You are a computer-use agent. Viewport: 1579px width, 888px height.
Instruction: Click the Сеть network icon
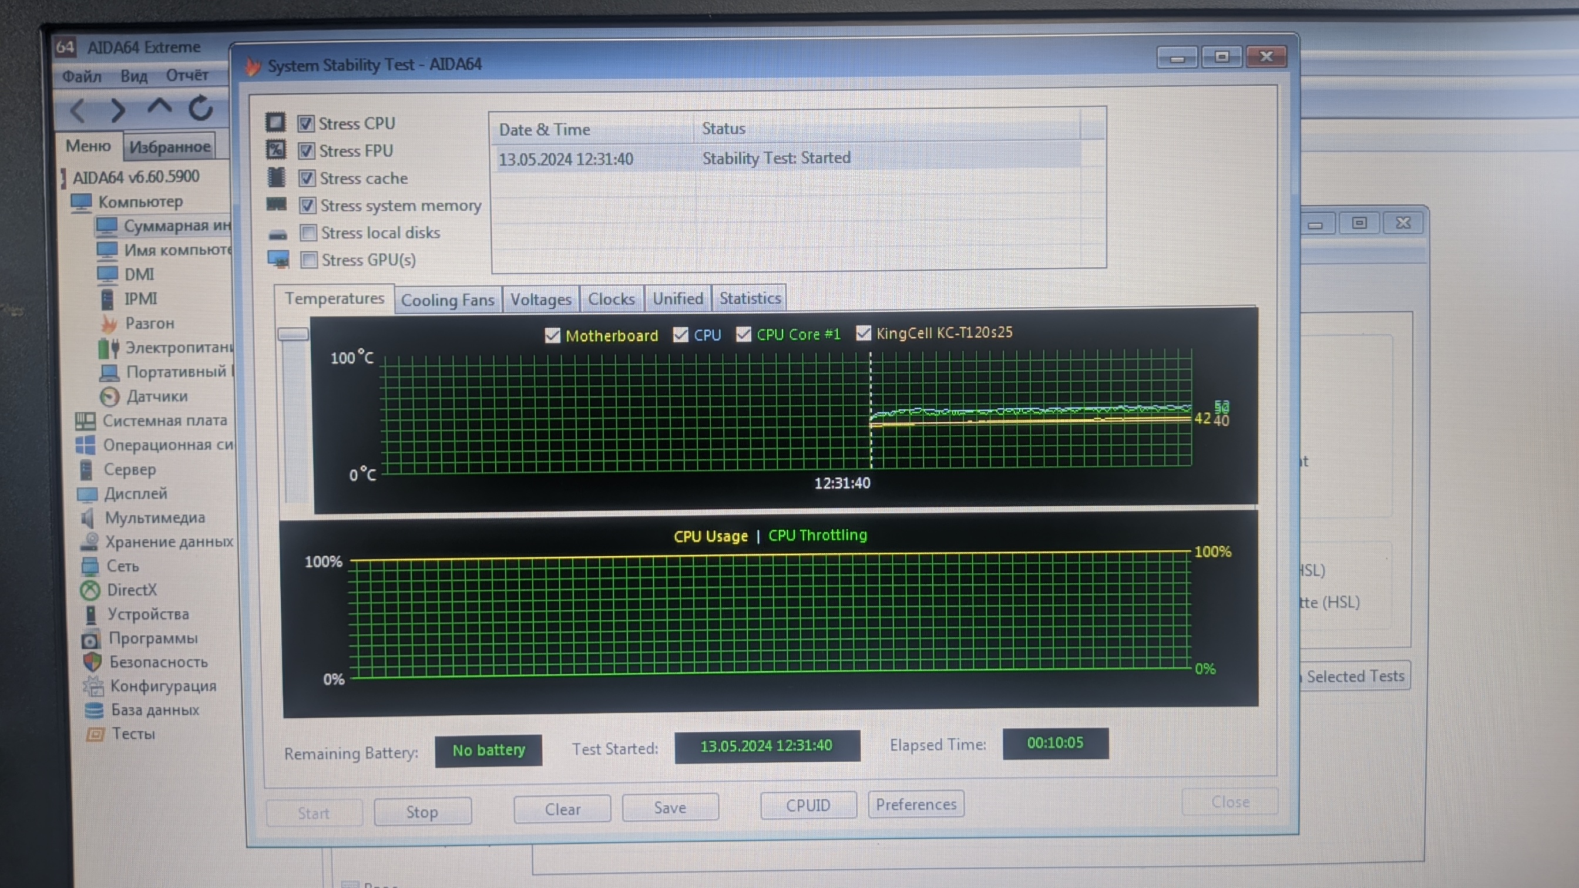pyautogui.click(x=90, y=566)
